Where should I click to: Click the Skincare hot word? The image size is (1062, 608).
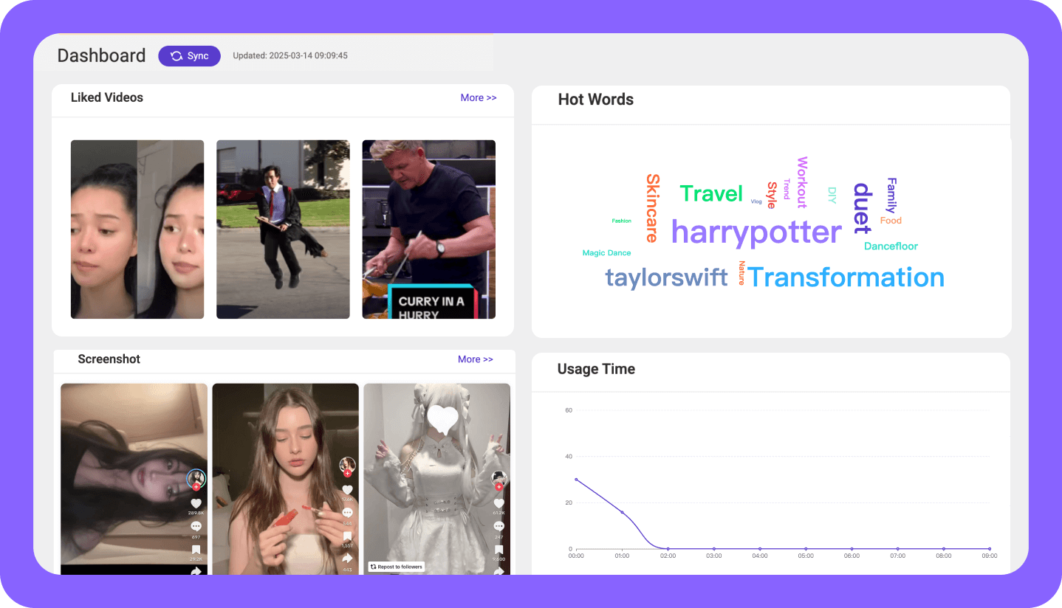tap(652, 208)
